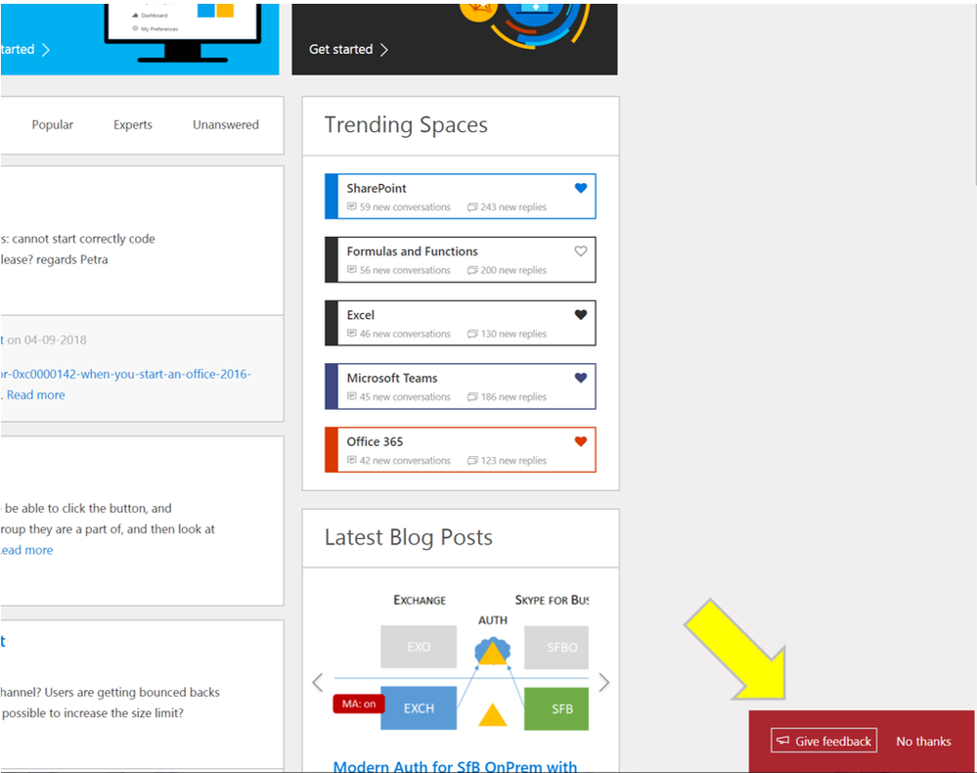Open the 0xc0000142 office-2016 link

coord(125,374)
